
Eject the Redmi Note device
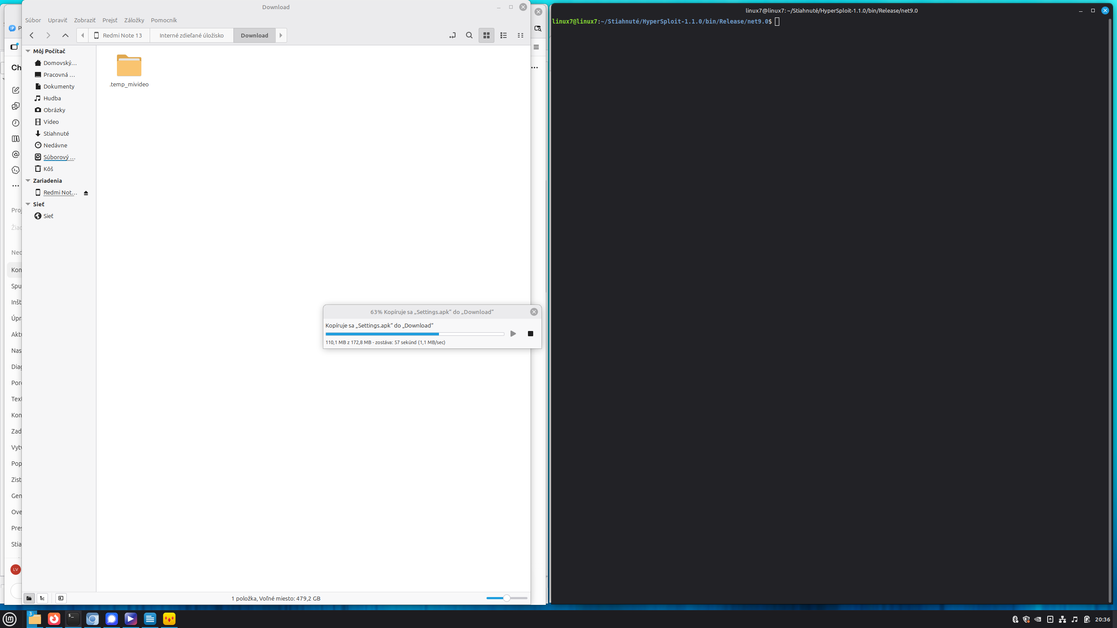point(86,193)
